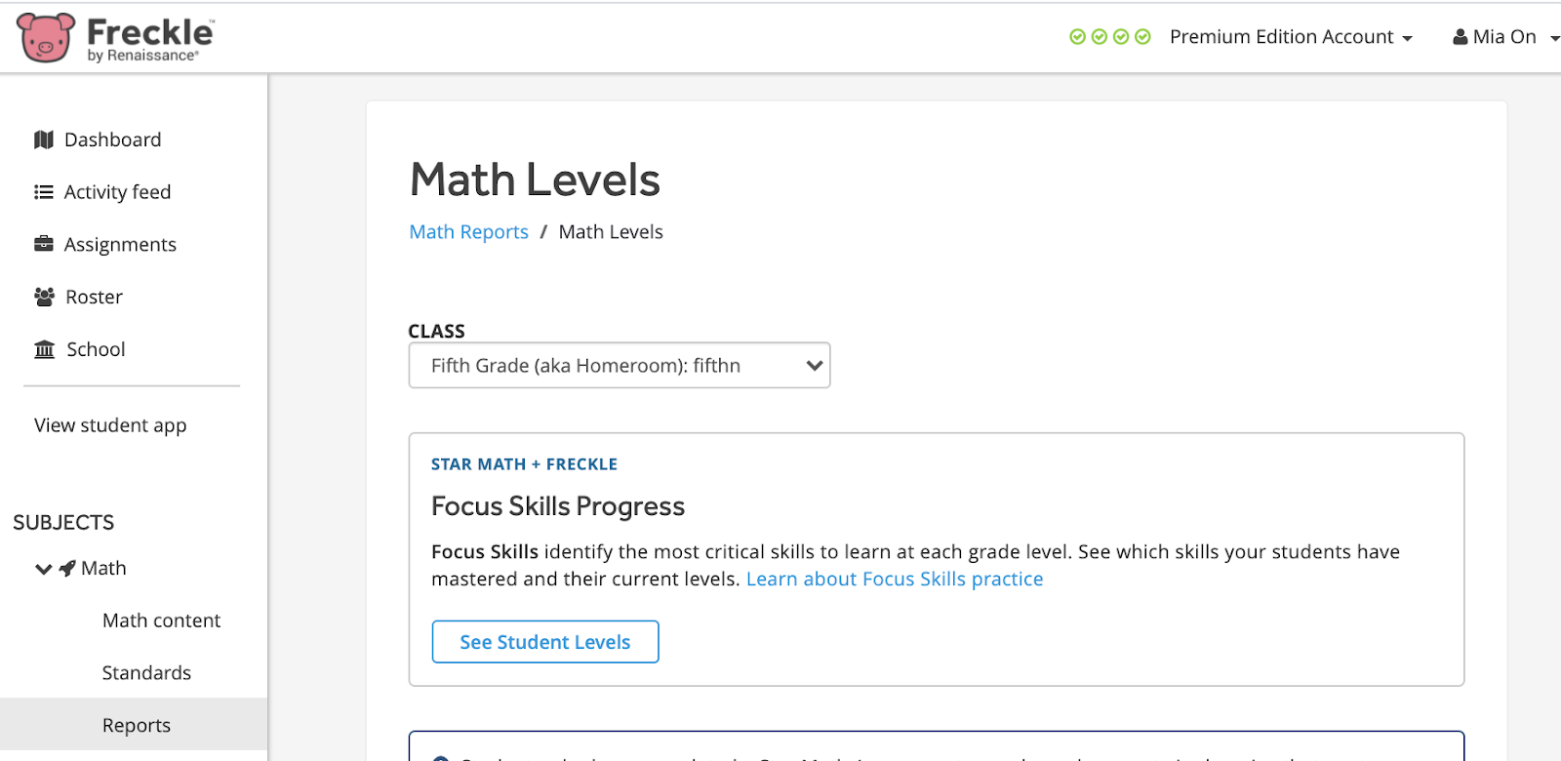Open Assignments via the briefcase icon

point(45,244)
